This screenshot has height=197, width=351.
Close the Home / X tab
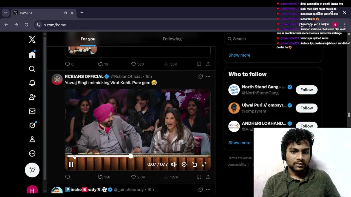(x=72, y=13)
